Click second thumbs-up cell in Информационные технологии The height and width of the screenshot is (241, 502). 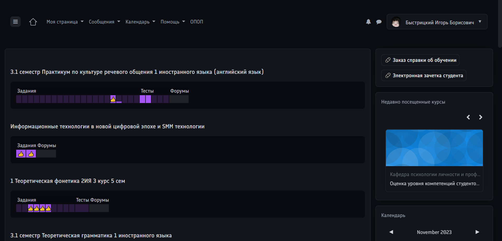click(x=31, y=154)
